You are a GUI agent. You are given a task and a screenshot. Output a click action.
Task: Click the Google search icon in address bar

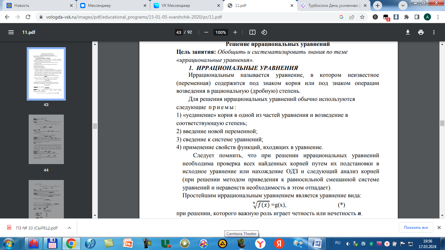pyautogui.click(x=341, y=17)
